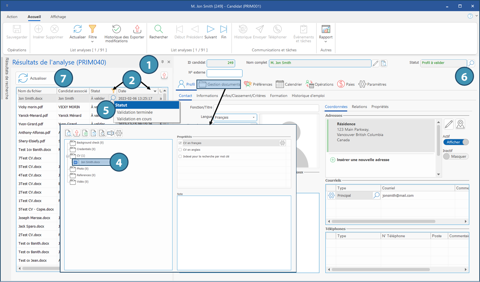
Task: Toggle the Masquer inactive switch
Action: (x=456, y=156)
